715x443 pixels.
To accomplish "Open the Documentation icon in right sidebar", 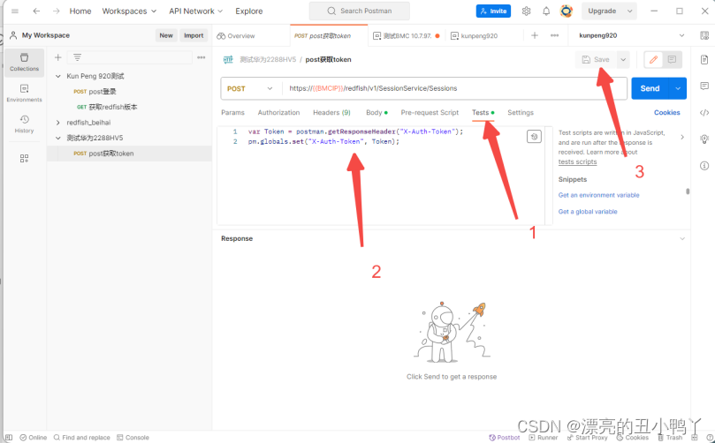I will 704,60.
